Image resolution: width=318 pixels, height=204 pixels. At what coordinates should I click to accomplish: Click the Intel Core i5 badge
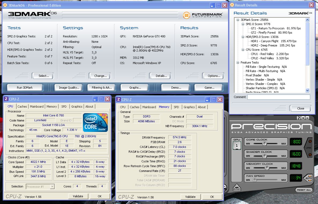click(x=95, y=123)
